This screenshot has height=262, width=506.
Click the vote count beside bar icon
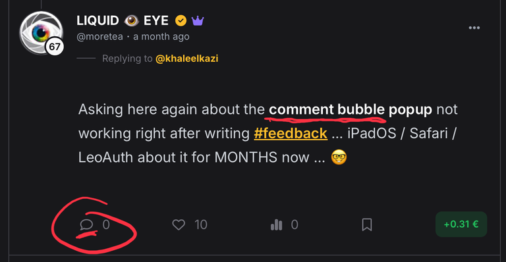(295, 224)
